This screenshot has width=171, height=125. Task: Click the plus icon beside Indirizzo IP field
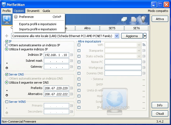tap(72, 55)
